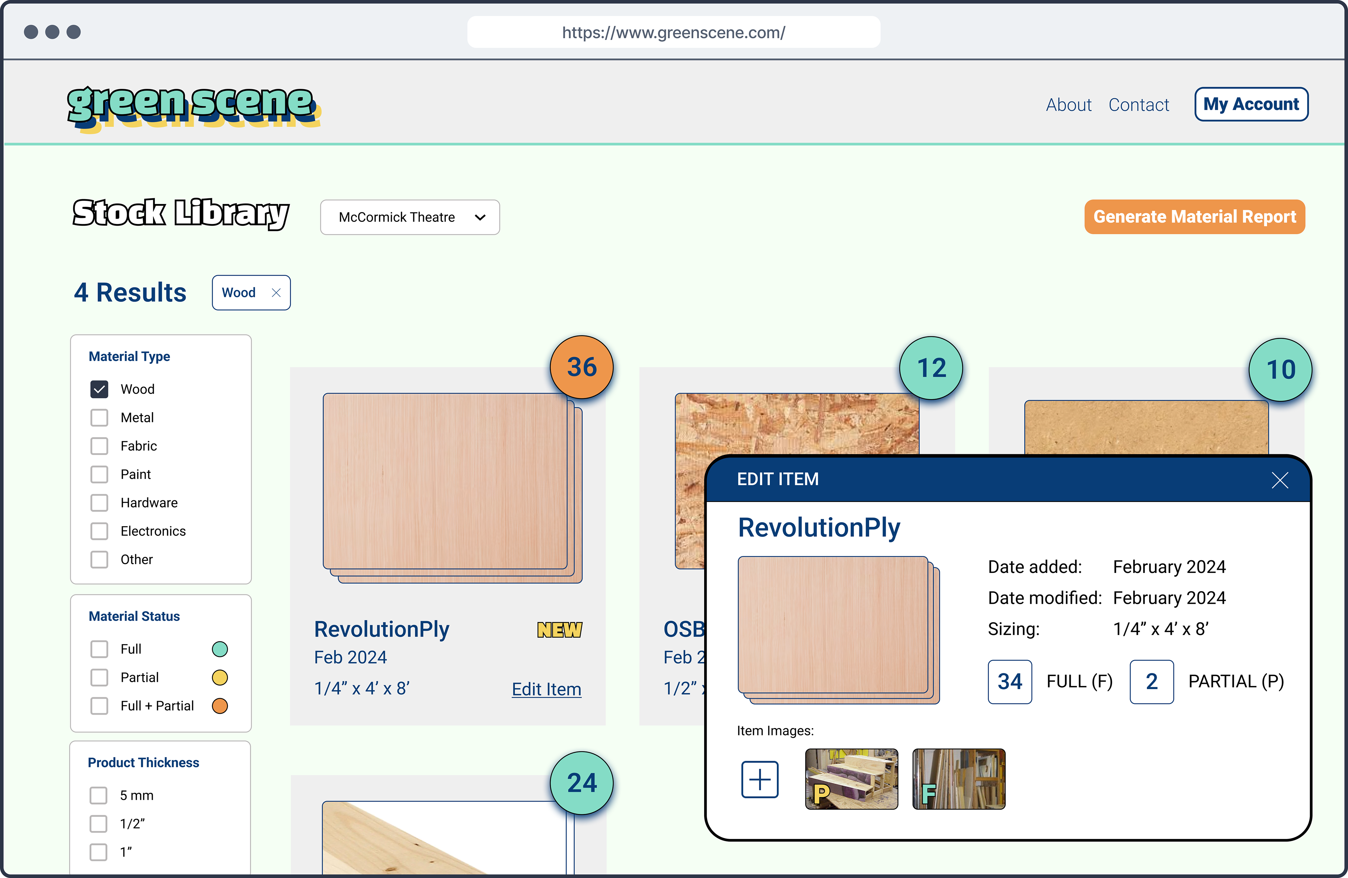Click the orange Full + Partial swatch
Screen dimensions: 1348x878
coord(220,706)
